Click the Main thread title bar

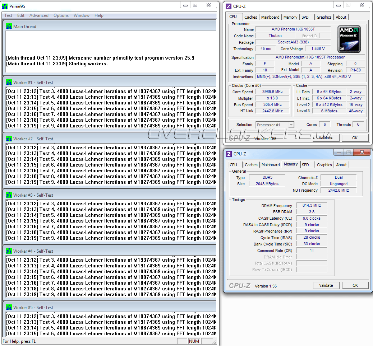tap(110, 26)
